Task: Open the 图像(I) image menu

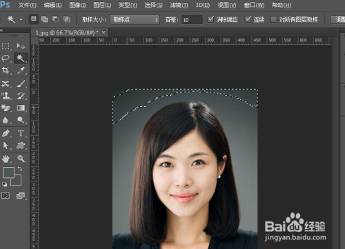Action: (x=77, y=5)
